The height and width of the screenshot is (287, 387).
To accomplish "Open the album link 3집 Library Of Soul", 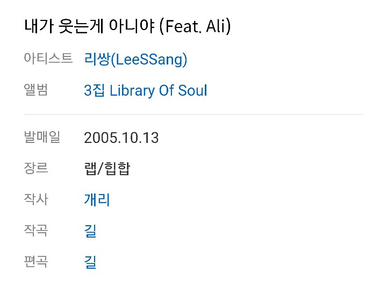I will [145, 90].
